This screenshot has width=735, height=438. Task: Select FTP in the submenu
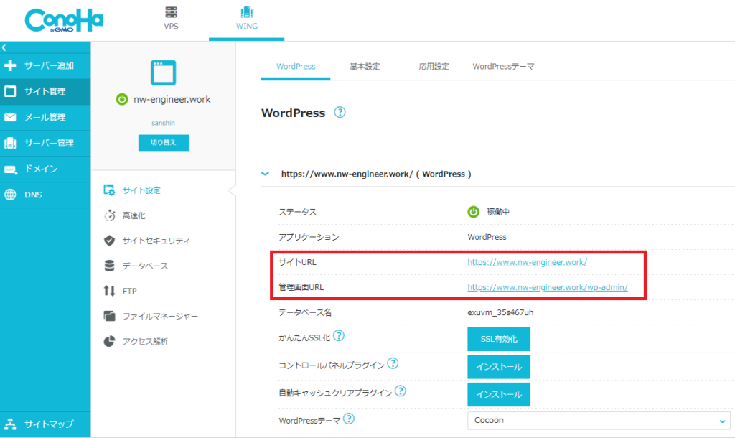(x=129, y=292)
